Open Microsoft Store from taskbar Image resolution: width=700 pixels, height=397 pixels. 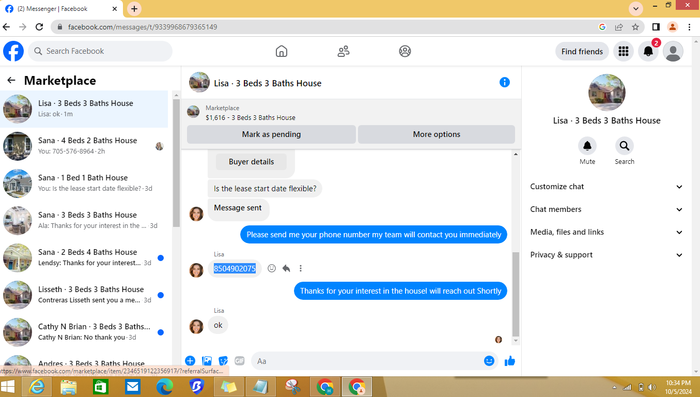click(100, 387)
